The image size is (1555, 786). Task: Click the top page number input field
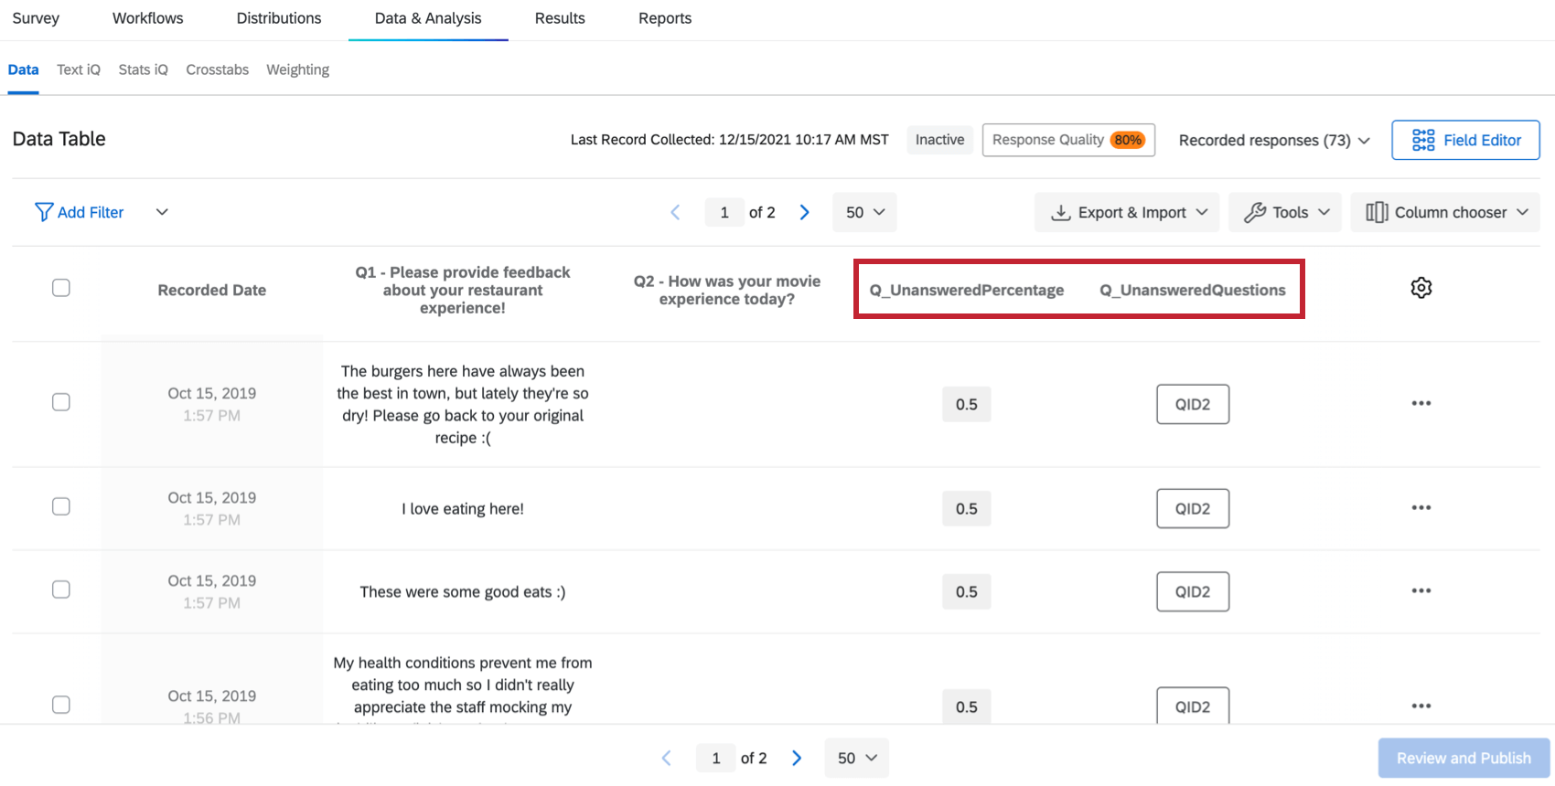click(x=724, y=212)
